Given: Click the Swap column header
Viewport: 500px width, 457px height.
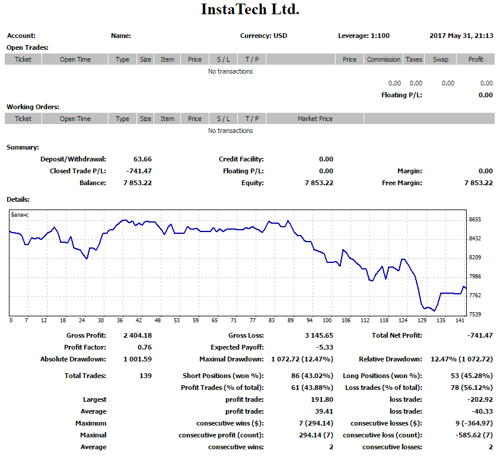Looking at the screenshot, I should pyautogui.click(x=440, y=59).
